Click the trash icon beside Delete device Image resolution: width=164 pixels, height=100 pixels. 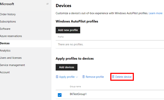click(113, 77)
